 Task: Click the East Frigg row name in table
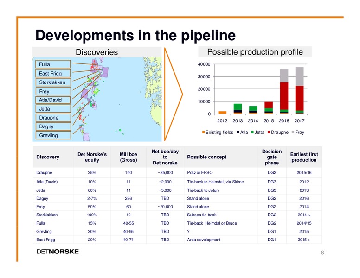click(45, 240)
